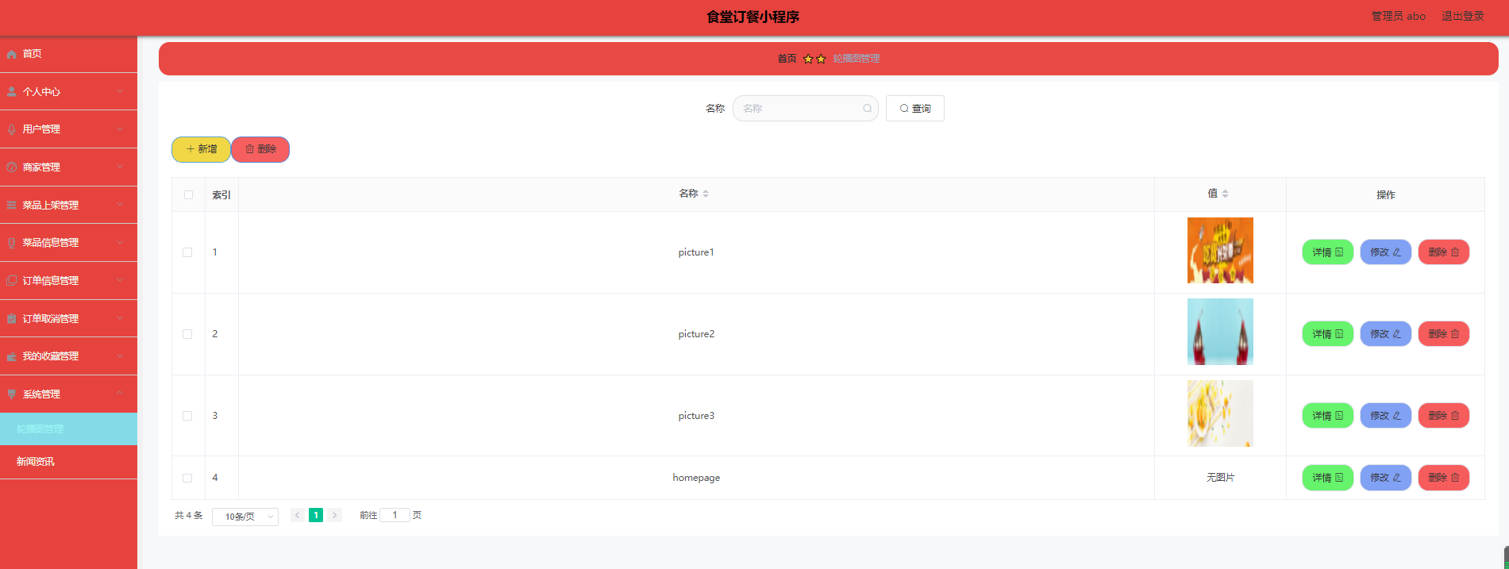This screenshot has width=1509, height=569.
Task: Click the 值 column sort arrows
Action: 1225,194
